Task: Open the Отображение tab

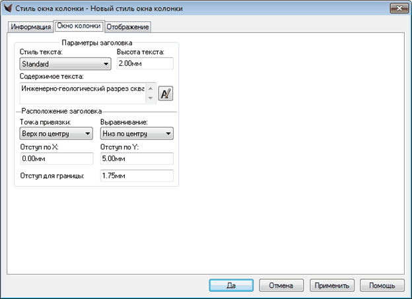Action: [128, 27]
